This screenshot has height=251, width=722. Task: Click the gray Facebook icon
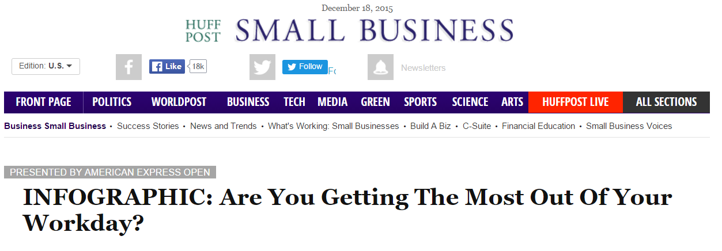128,67
